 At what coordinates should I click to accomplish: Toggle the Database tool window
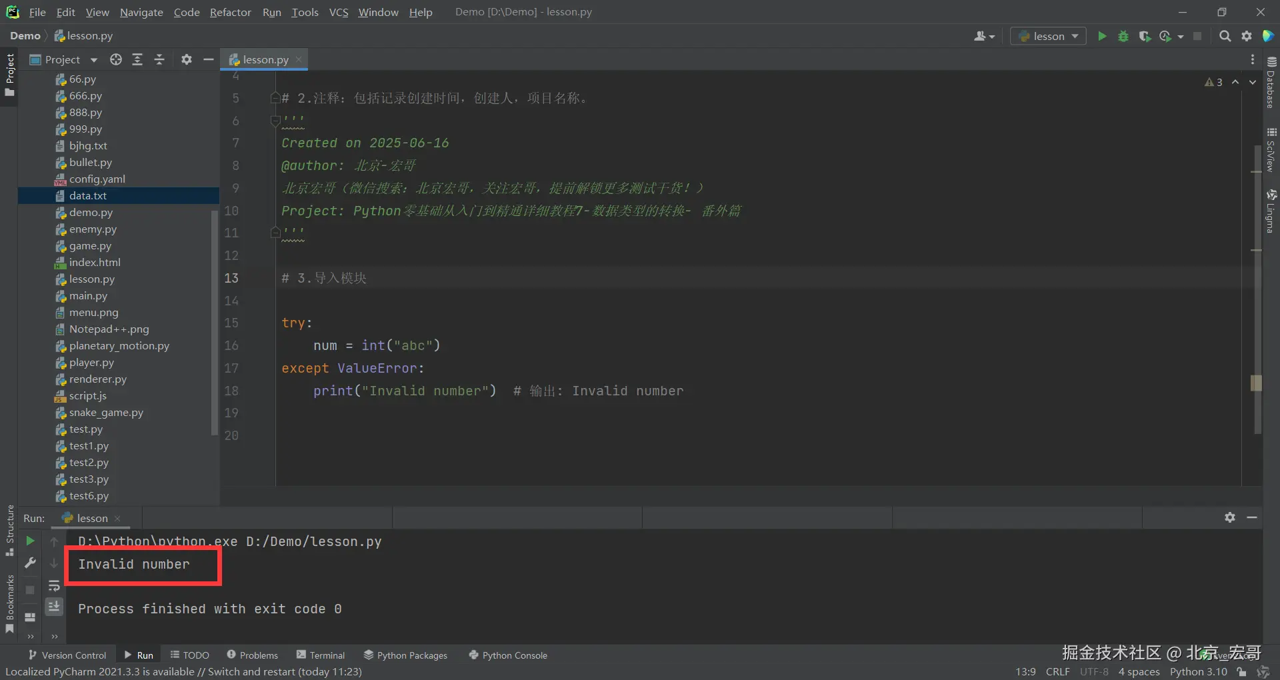coord(1271,81)
